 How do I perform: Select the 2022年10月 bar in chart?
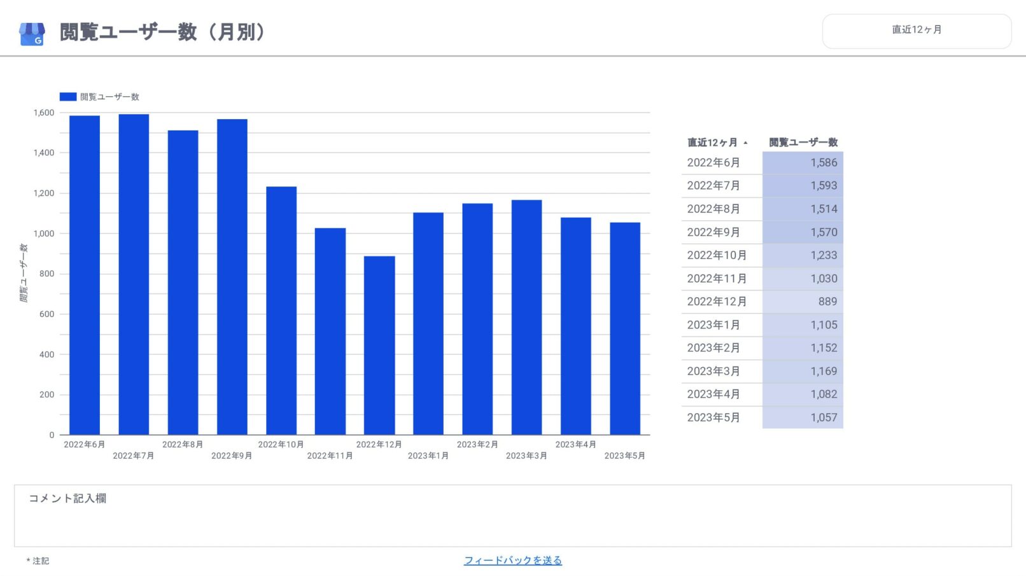point(281,311)
